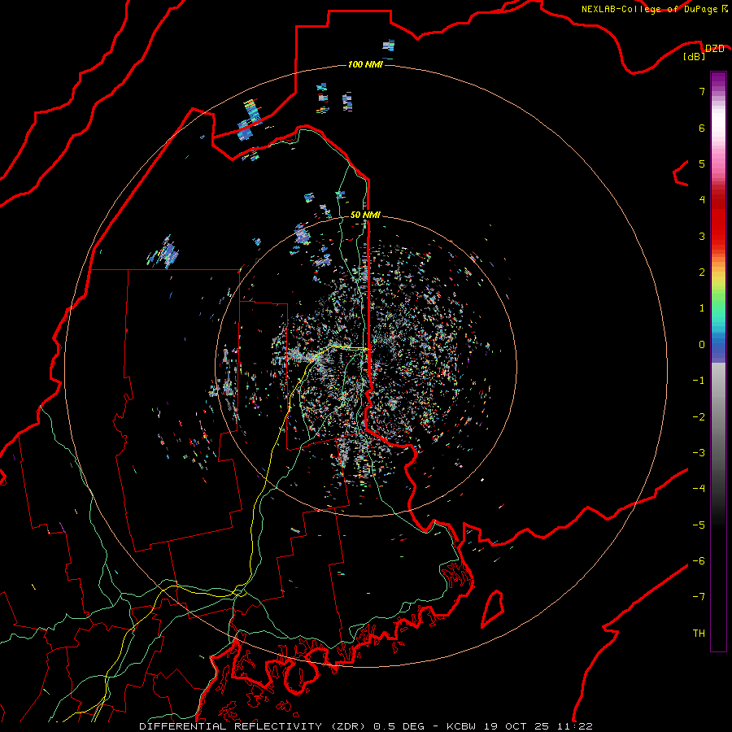This screenshot has width=732, height=732.
Task: Click the 50 NMI range ring label
Action: click(365, 215)
